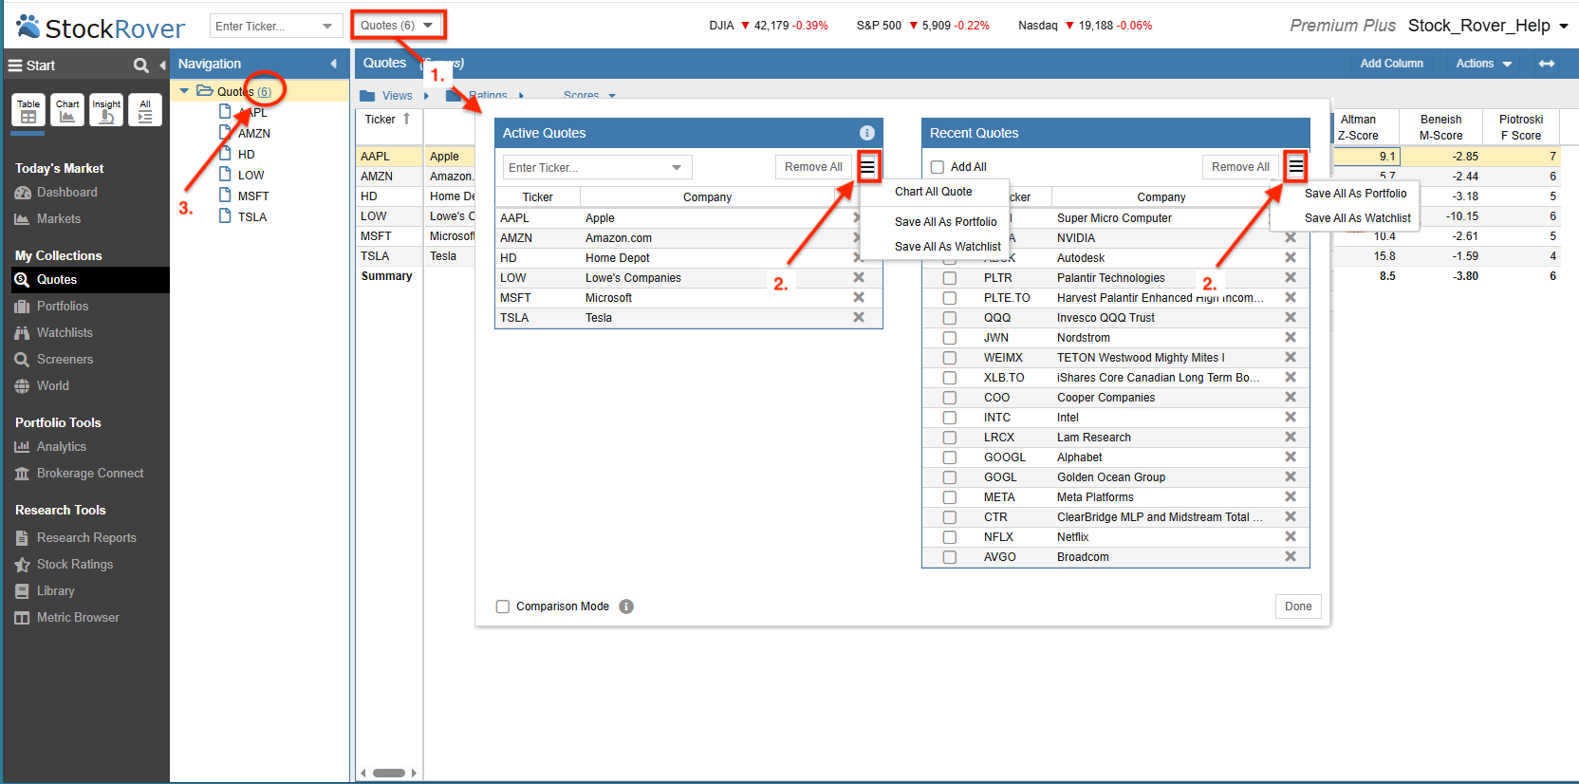This screenshot has height=784, width=1579.
Task: Click the Piotroski F Score column header
Action: [x=1520, y=127]
